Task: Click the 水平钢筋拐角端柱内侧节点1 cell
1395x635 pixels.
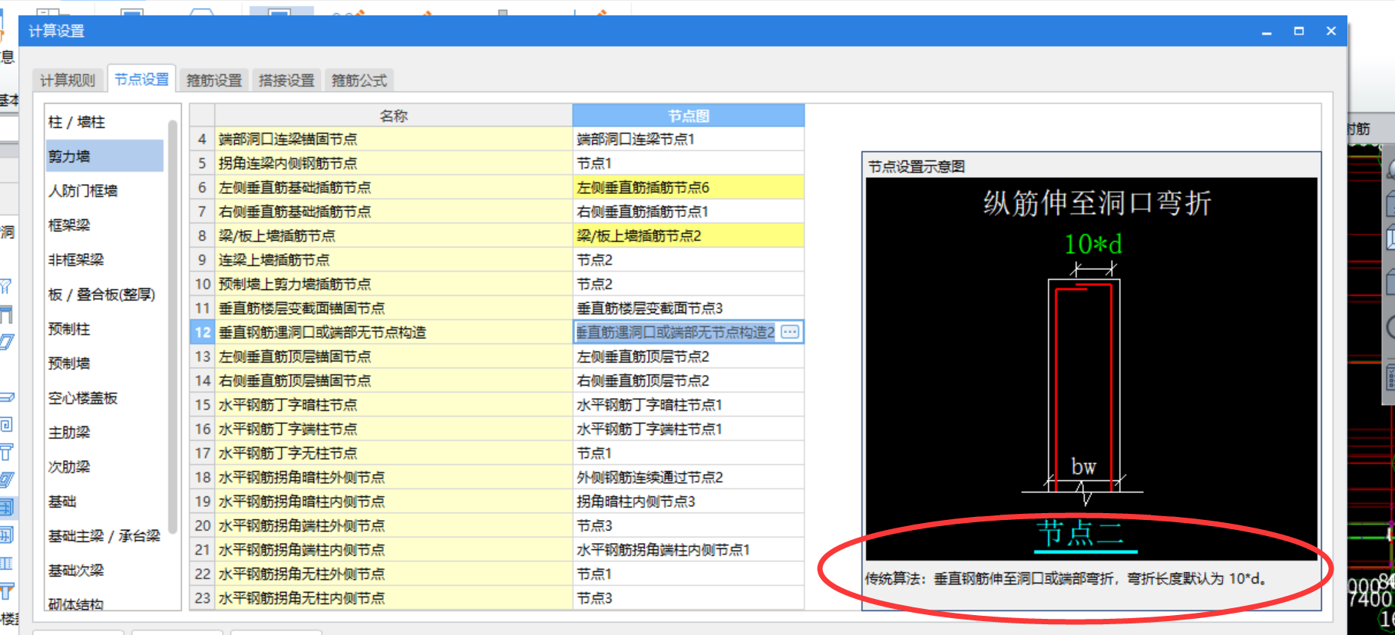Action: click(688, 550)
